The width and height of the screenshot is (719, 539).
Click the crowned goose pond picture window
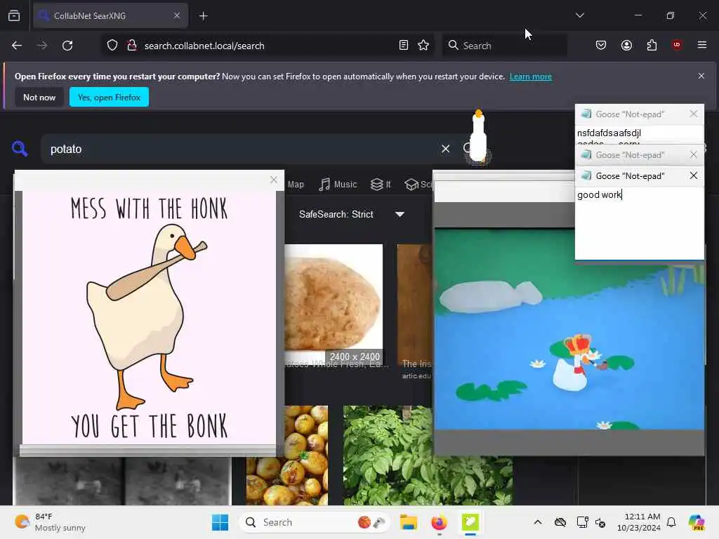[569, 328]
